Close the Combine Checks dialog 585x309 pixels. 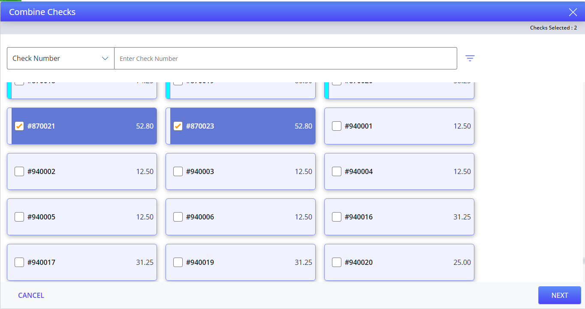point(573,12)
